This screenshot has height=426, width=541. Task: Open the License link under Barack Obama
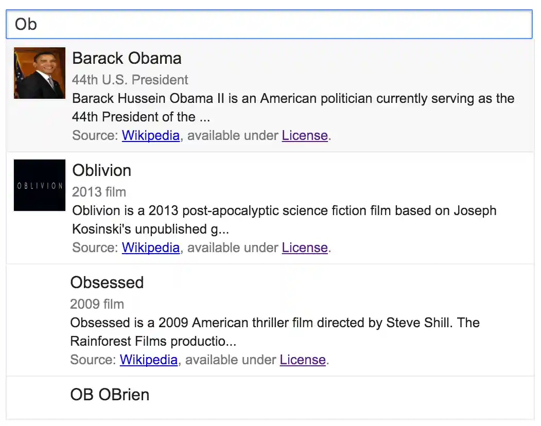[x=305, y=135]
